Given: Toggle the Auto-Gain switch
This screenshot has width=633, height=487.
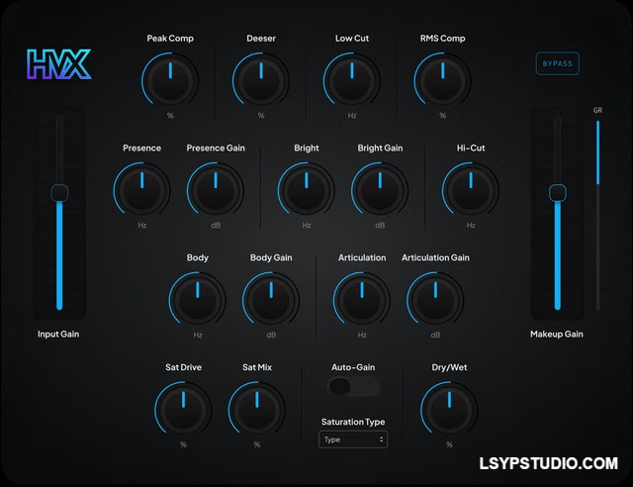Looking at the screenshot, I should point(353,386).
